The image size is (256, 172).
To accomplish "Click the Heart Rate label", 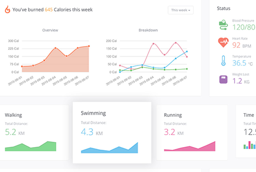I will 240,39.
